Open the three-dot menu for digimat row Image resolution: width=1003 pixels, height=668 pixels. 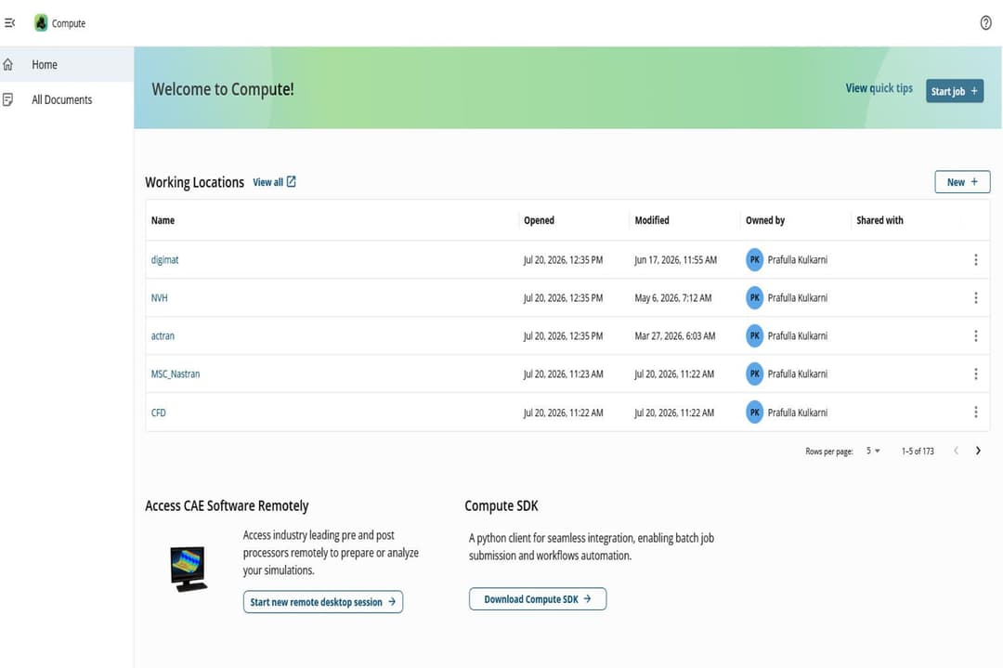[x=975, y=259]
